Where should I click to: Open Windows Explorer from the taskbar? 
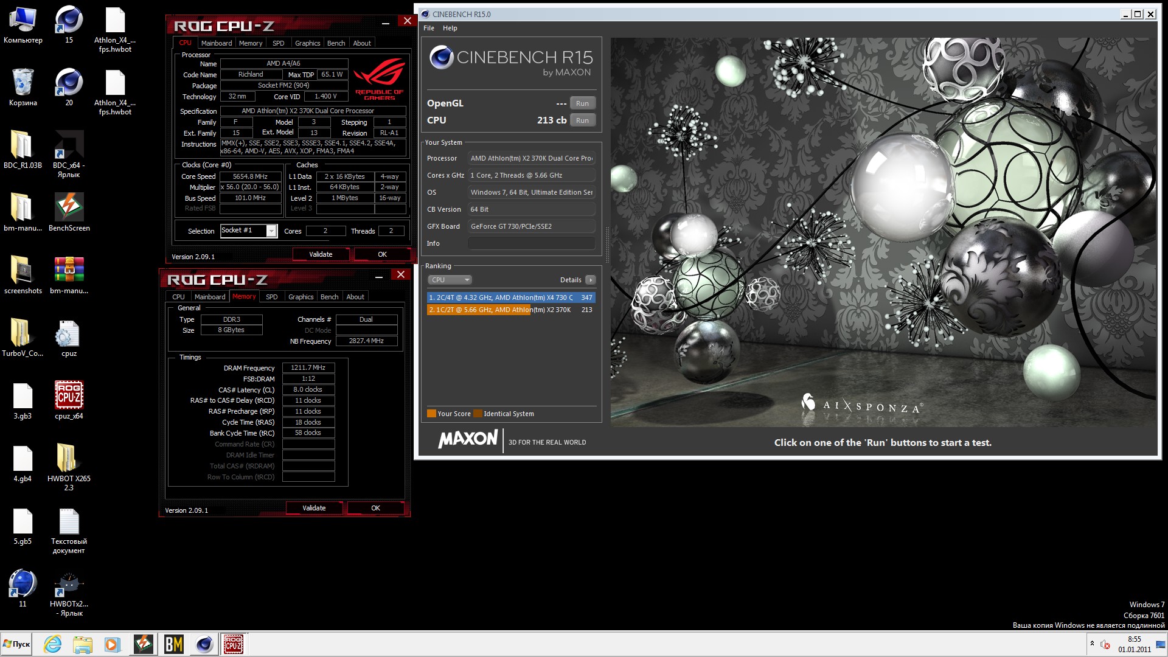pyautogui.click(x=83, y=644)
